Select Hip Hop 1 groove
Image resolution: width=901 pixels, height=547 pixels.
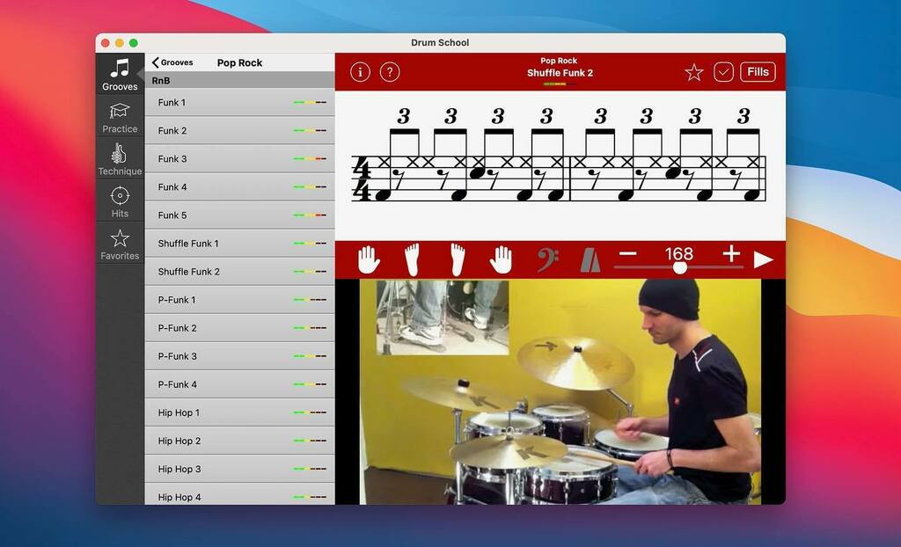click(239, 412)
